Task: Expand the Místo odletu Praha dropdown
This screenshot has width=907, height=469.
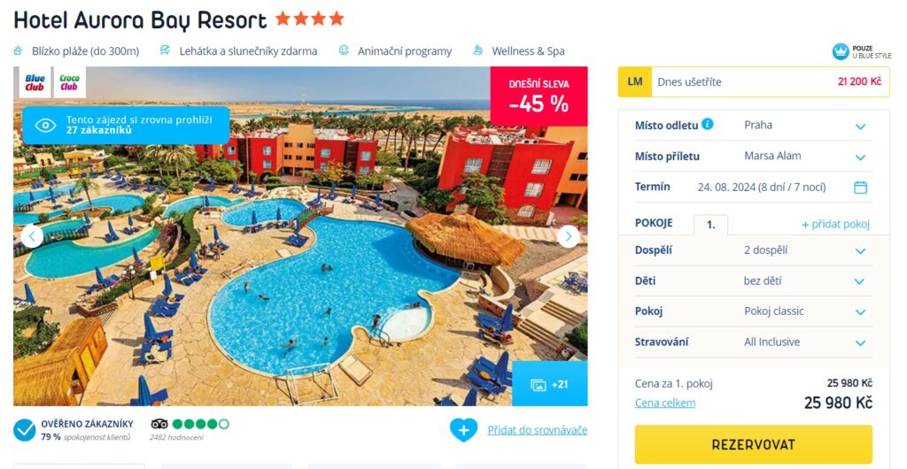Action: click(754, 126)
